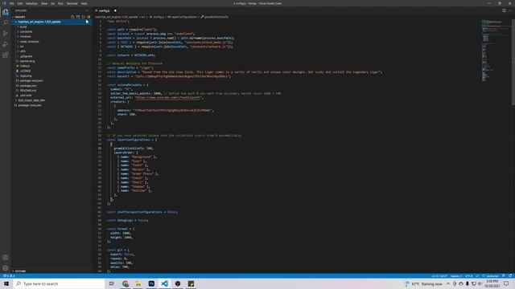Open the File menu

[12, 3]
